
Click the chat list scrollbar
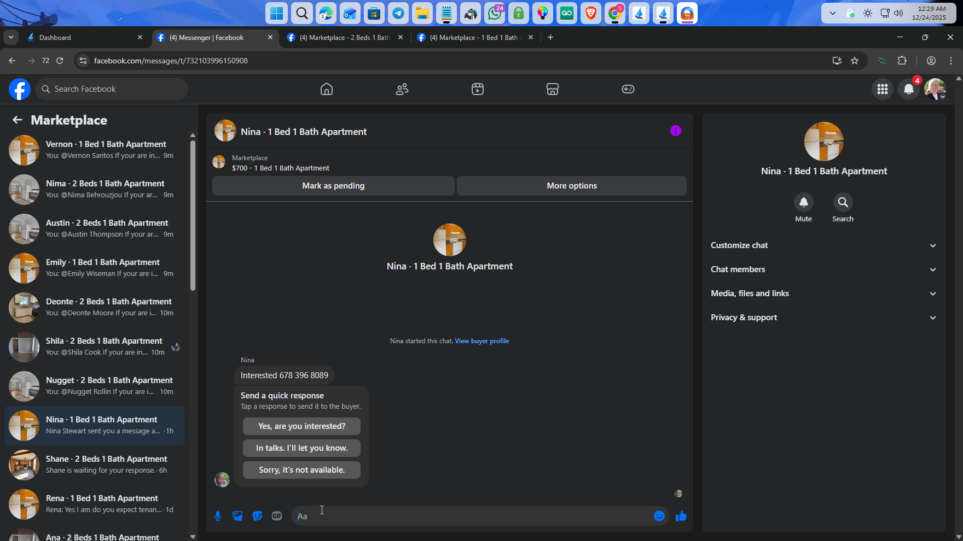coord(193,215)
